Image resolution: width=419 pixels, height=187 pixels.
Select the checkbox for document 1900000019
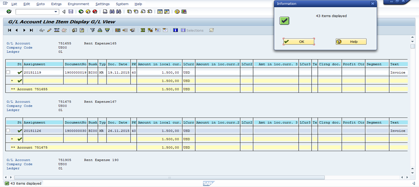8,72
